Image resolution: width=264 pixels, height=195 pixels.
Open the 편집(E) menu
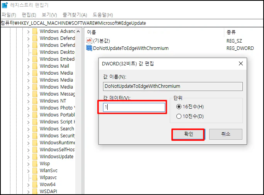pos(29,15)
